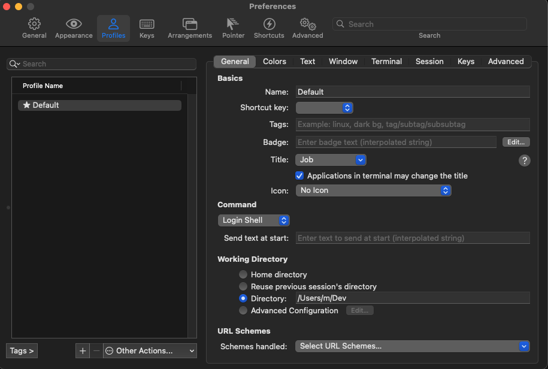Image resolution: width=548 pixels, height=369 pixels.
Task: Click the toolbar search magnifier icon
Action: tap(340, 24)
